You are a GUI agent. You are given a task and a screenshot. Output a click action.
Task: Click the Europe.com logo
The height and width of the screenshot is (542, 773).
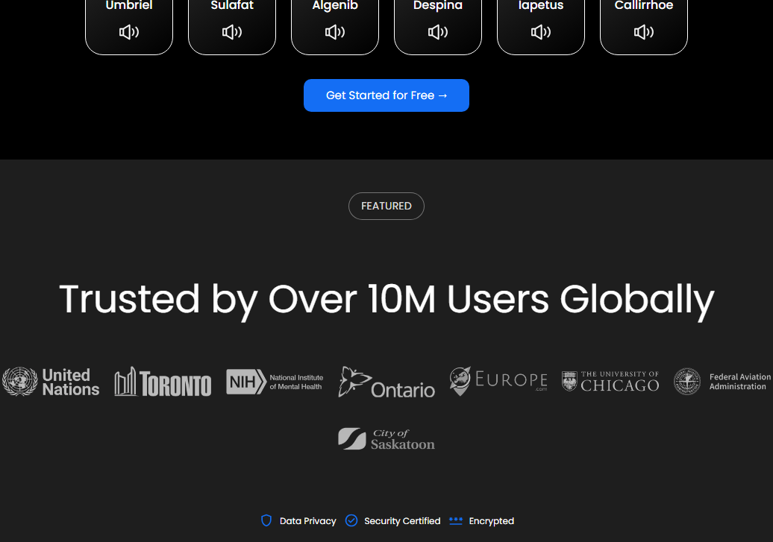pos(499,381)
